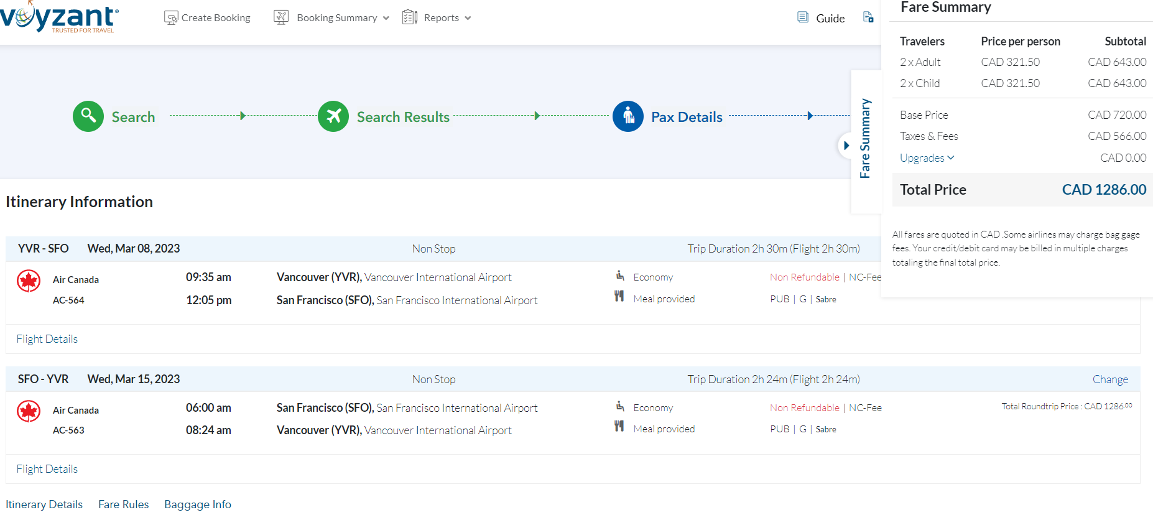1153x520 pixels.
Task: Open Create Booking from top menu
Action: click(x=208, y=18)
